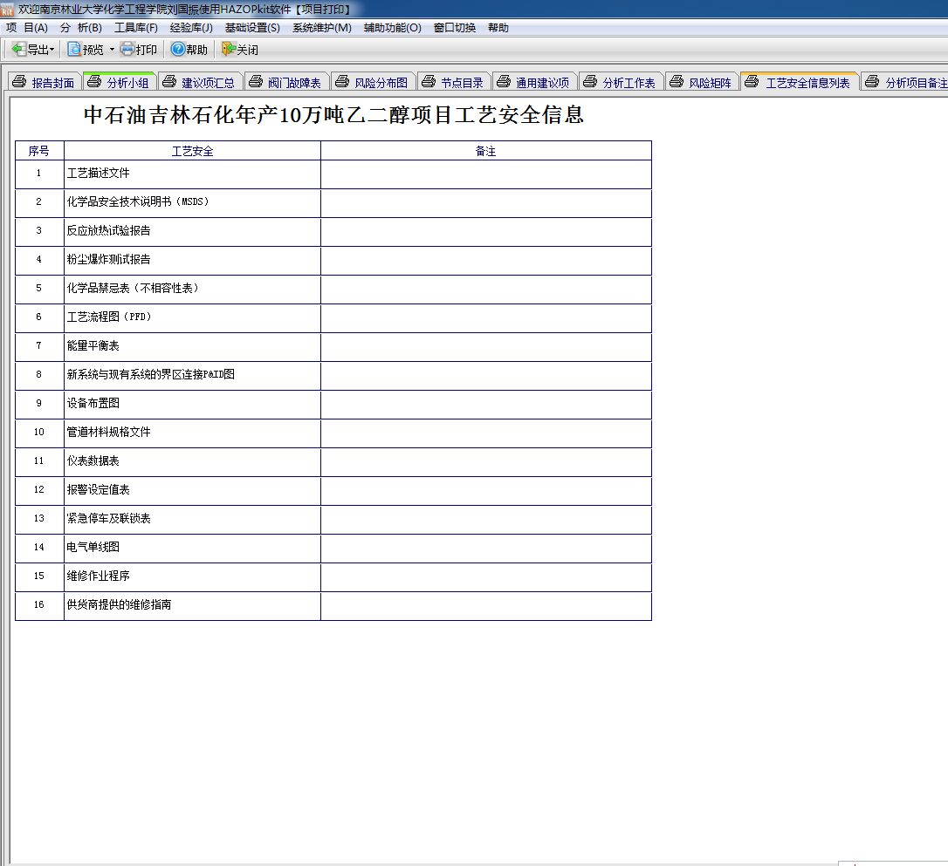948x866 pixels.
Task: Open the 基础设置(S) menu
Action: point(252,28)
